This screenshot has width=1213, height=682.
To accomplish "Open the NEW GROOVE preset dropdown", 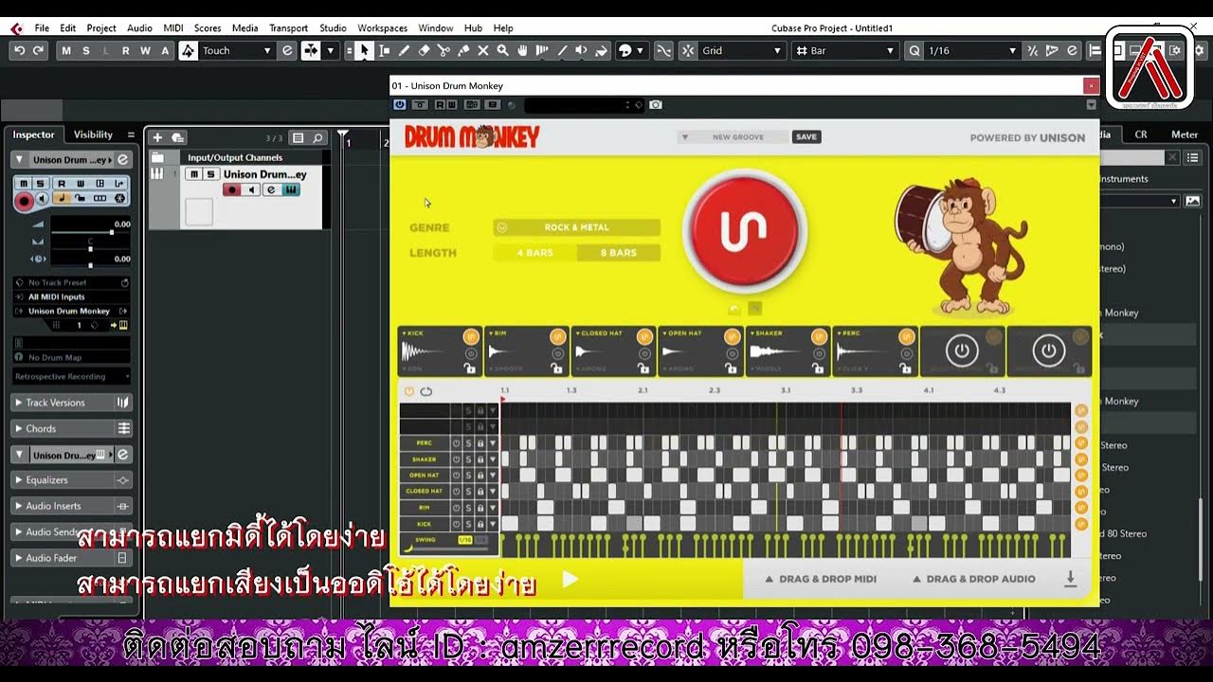I will point(732,137).
